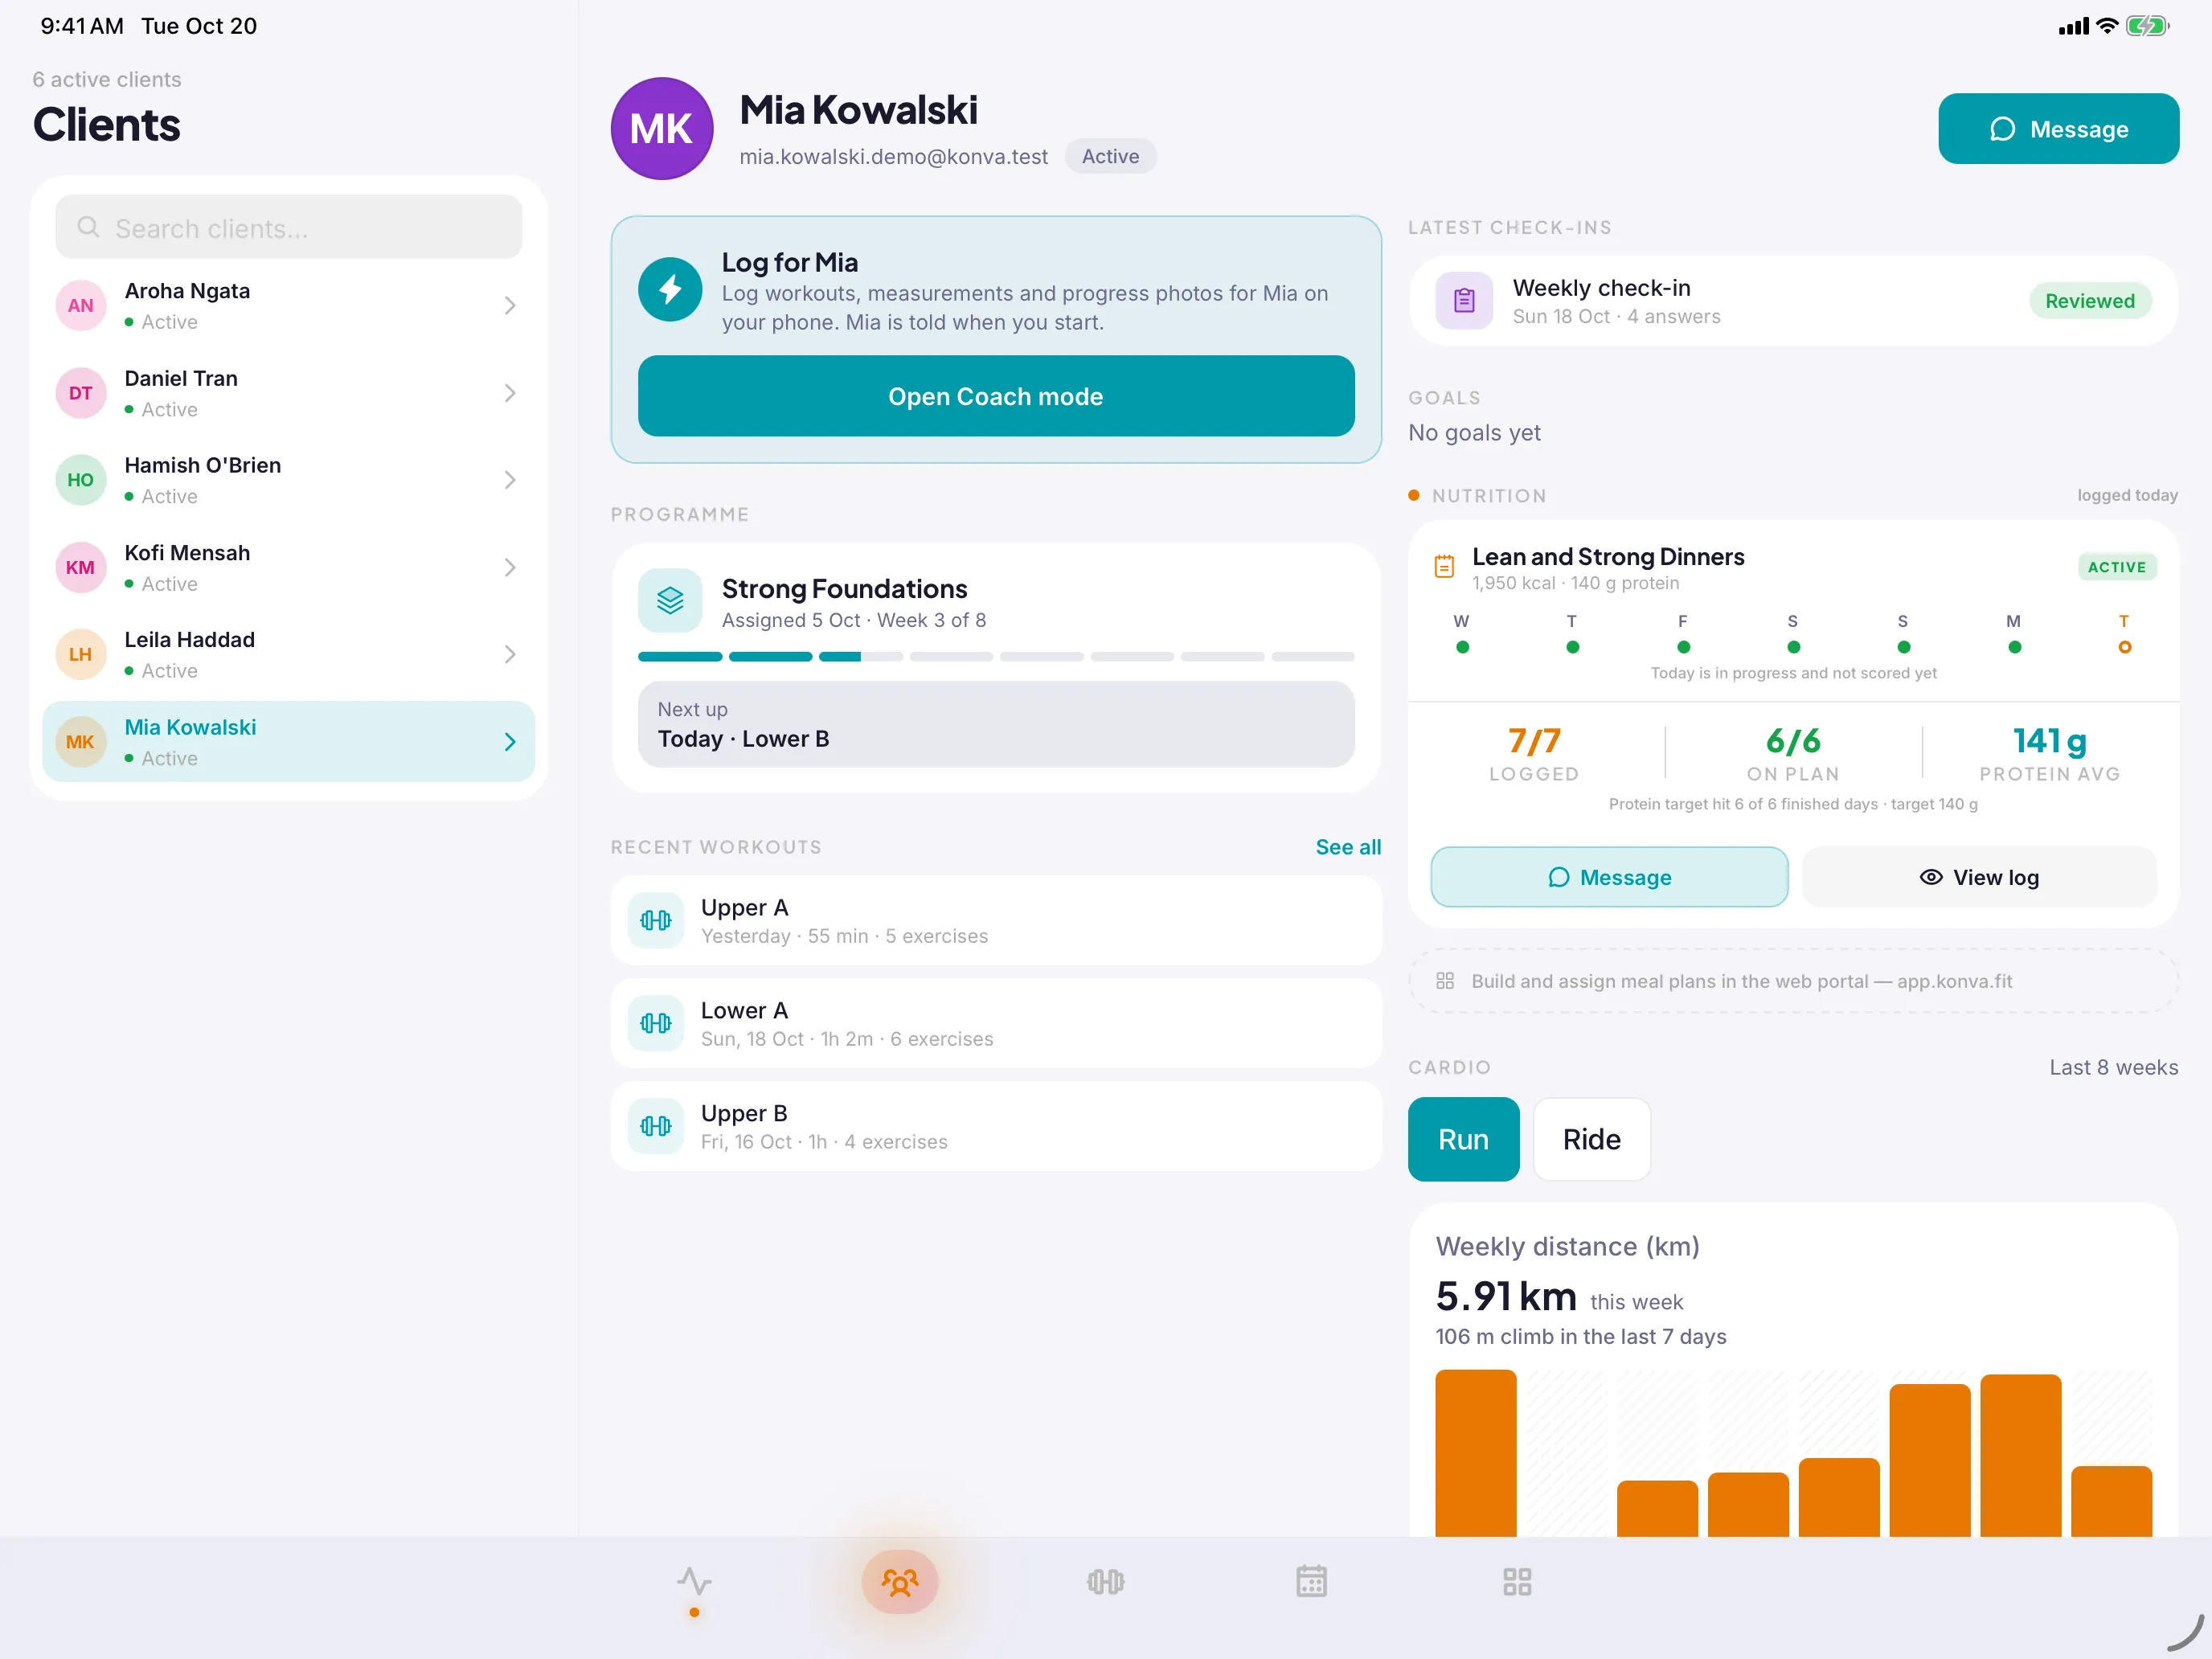
Task: Click the 6/6 ON PLAN stat
Action: click(x=1792, y=753)
